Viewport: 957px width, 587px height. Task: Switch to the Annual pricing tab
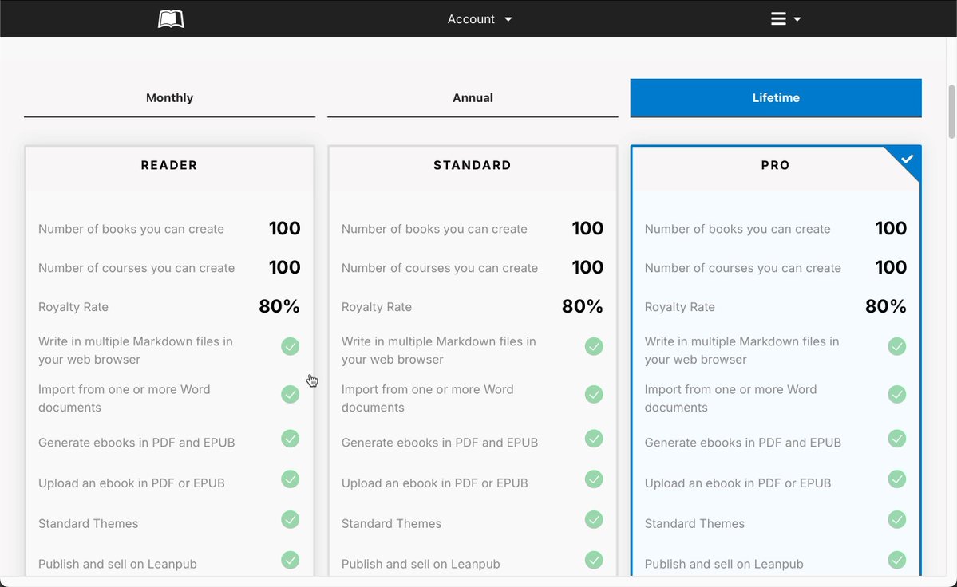click(x=473, y=97)
